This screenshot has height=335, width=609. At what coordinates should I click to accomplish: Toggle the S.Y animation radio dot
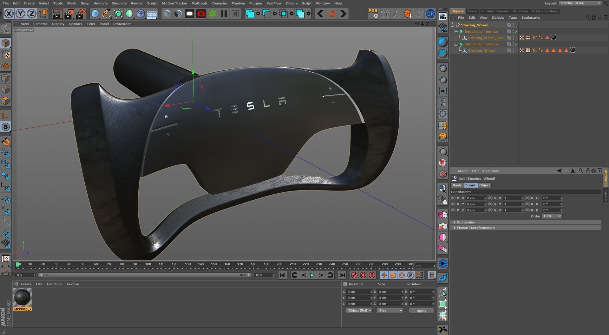tap(490, 204)
